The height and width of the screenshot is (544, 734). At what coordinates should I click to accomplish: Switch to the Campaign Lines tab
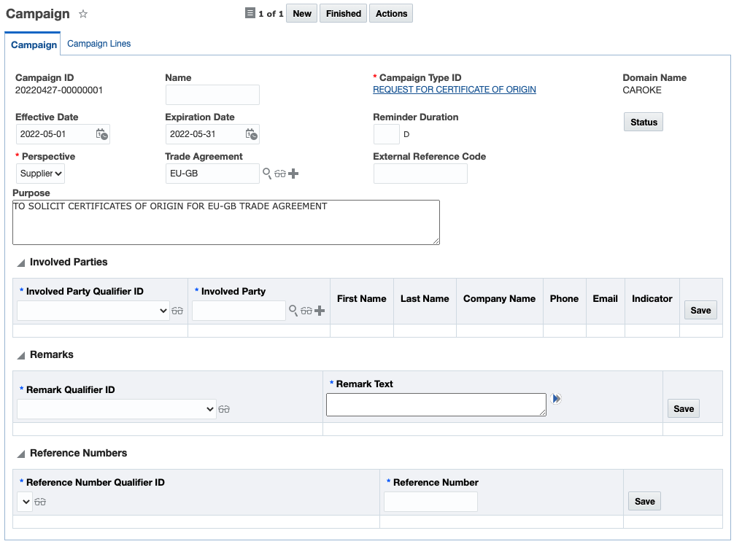tap(99, 44)
